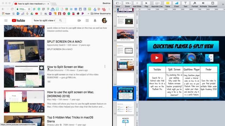The image size is (225, 126).
Task: Bookmark this page with the star icon
Action: (x=29, y=9)
